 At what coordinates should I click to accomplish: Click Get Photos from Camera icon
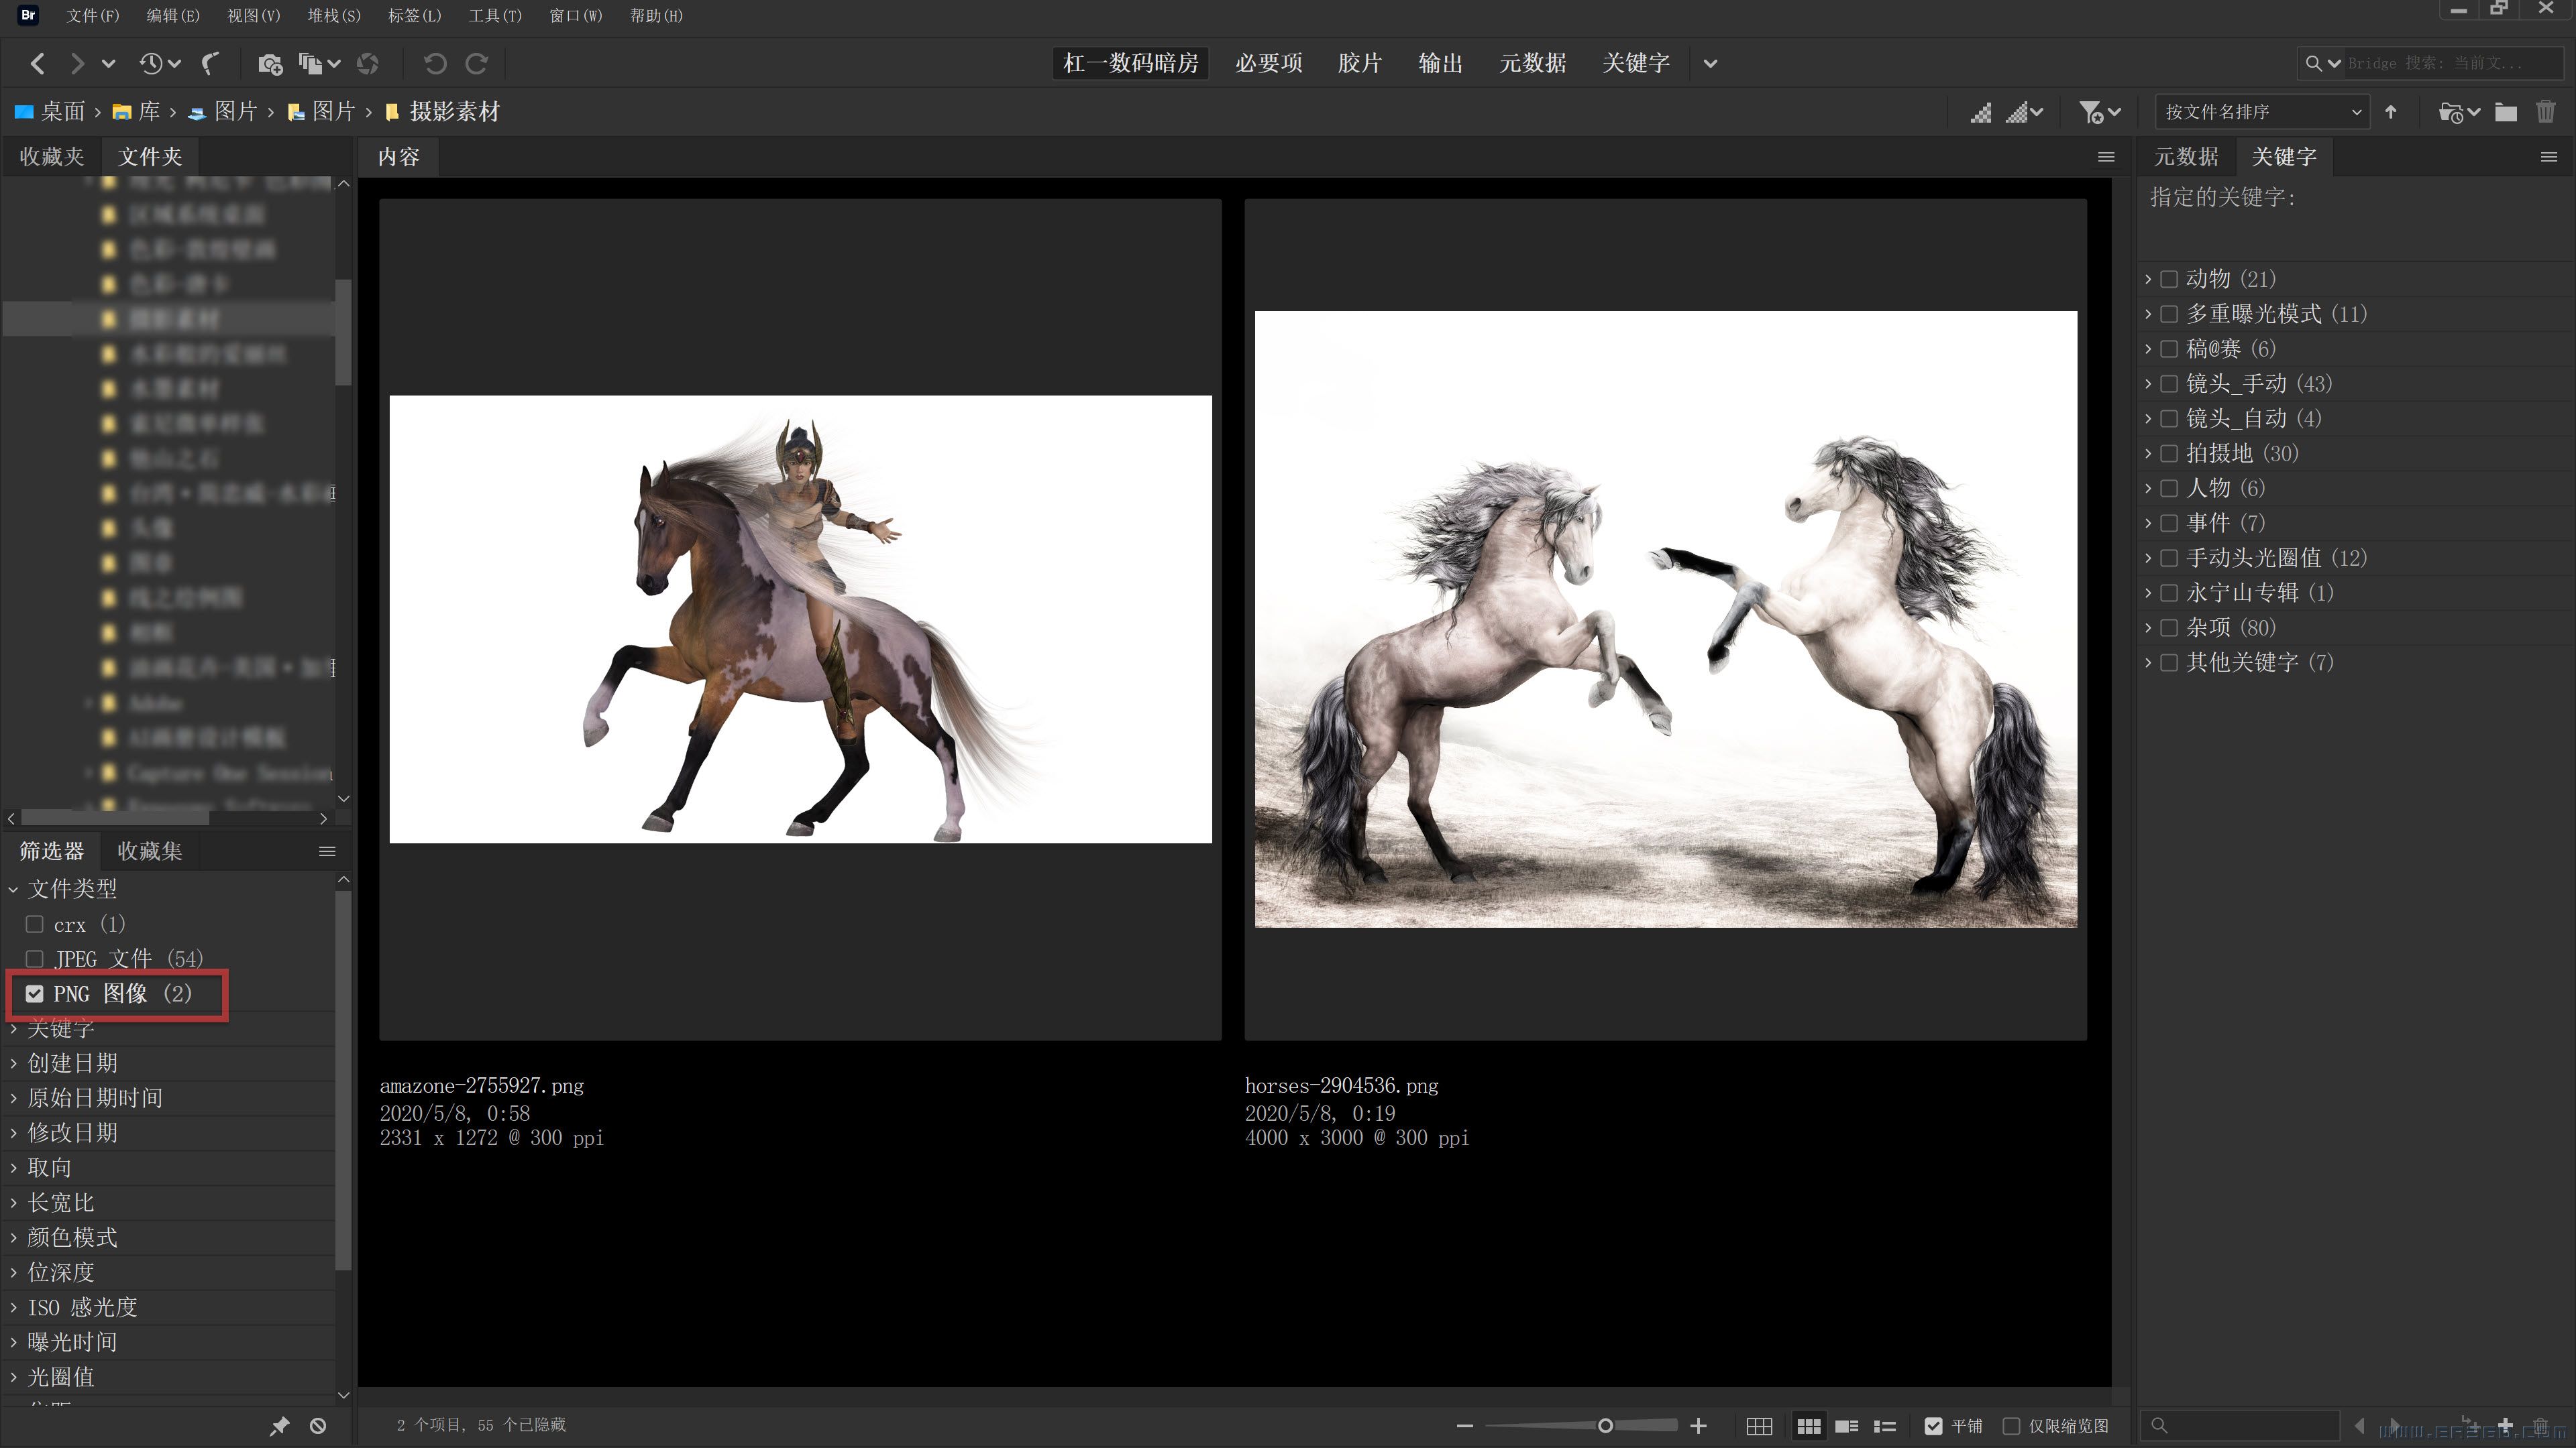(x=270, y=64)
